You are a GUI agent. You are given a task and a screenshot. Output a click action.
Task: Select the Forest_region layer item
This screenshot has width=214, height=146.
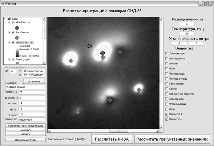(23, 59)
